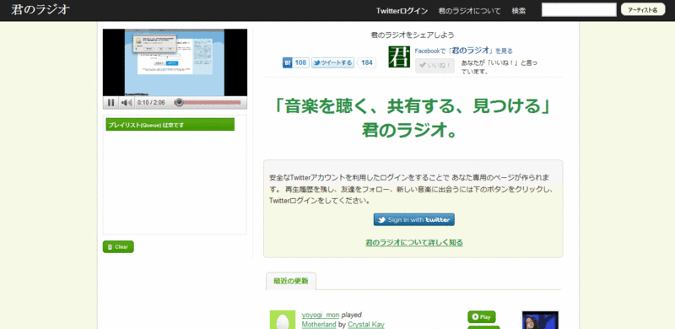Open the Facebookで「君のラジオ」を見る link

coord(463,51)
